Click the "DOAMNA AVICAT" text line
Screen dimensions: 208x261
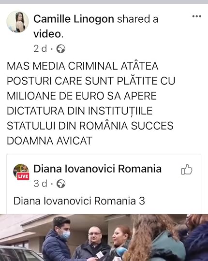click(49, 141)
